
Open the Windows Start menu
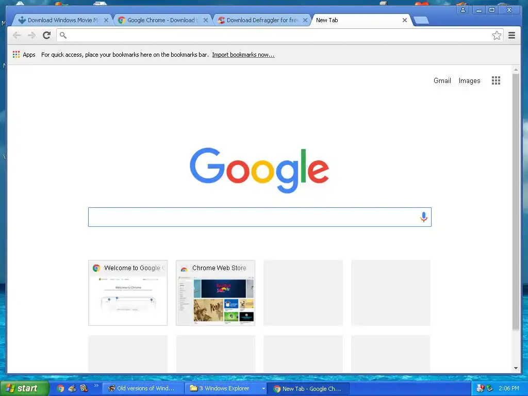pos(24,389)
